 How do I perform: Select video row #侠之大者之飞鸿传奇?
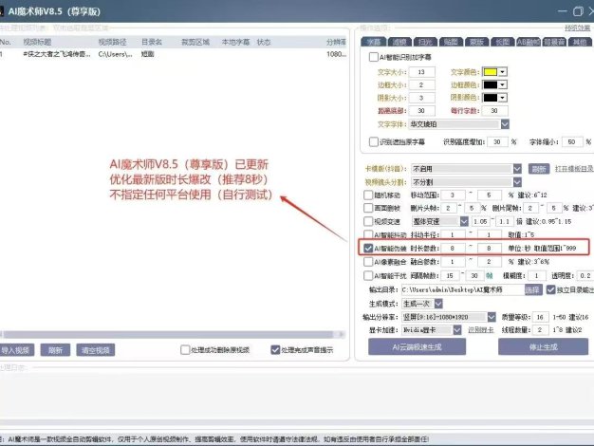click(173, 54)
